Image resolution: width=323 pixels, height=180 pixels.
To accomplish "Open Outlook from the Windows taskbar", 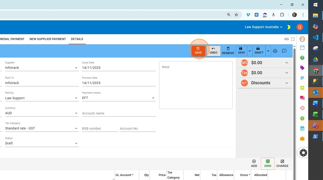I will pos(315,93).
